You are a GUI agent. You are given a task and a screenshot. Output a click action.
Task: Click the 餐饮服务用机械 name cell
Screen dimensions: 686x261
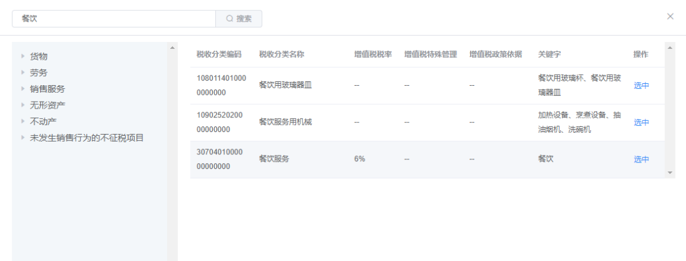click(285, 123)
